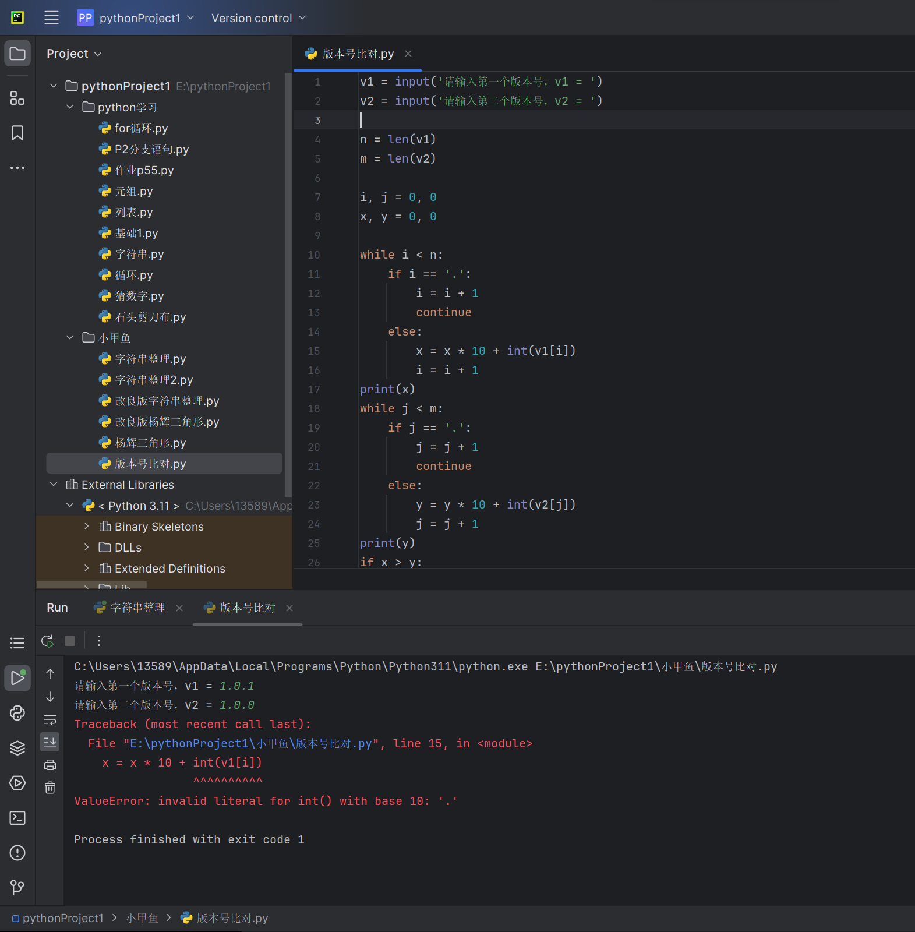Close the 版本号比对.py editor tab
915x932 pixels.
pyautogui.click(x=408, y=54)
